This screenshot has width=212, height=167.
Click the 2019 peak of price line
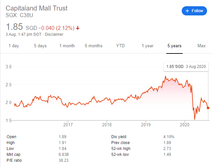(165, 76)
